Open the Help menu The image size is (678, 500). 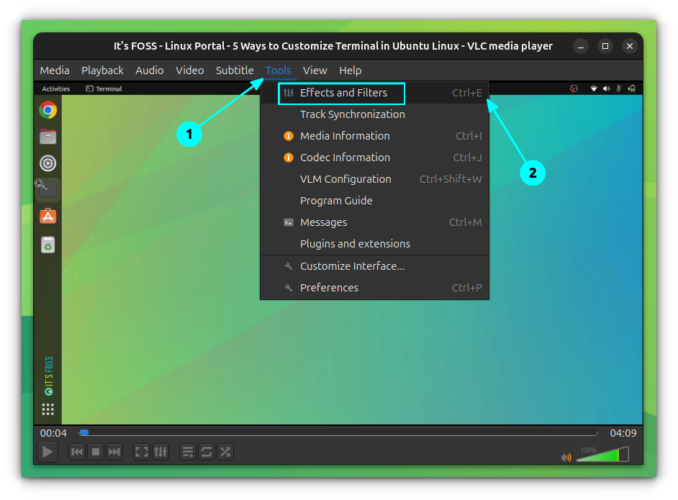(x=351, y=71)
